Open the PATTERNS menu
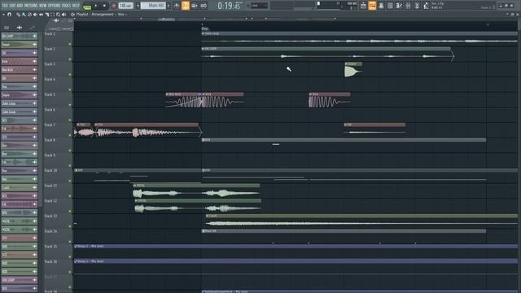Image resolution: width=521 pixels, height=293 pixels. pyautogui.click(x=31, y=6)
